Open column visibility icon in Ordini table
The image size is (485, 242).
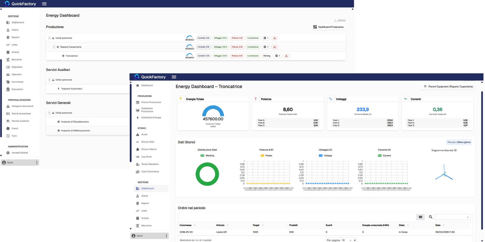(420, 217)
